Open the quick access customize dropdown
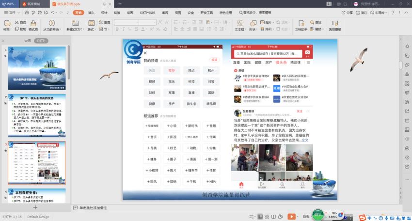The image size is (412, 221). coord(68,12)
